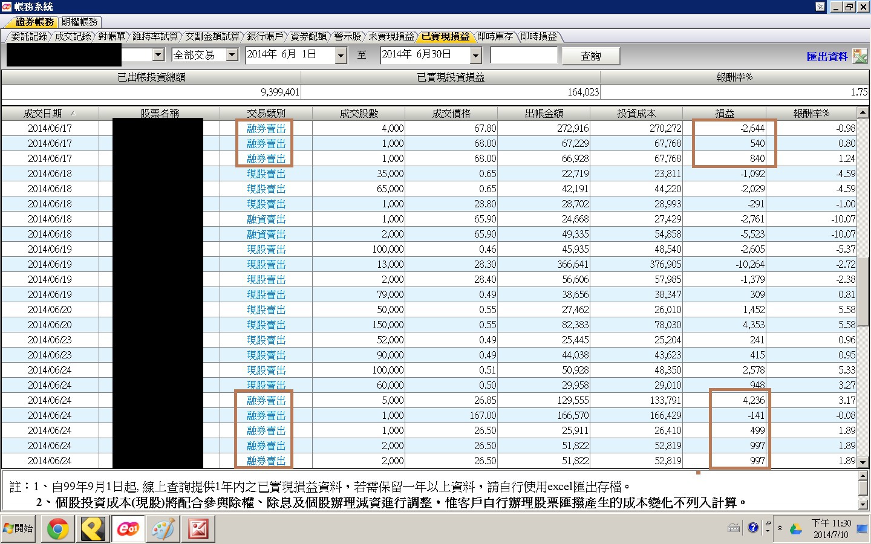Open the 維持率試算 sub-tab
Screen dimensions: 871x544
pyautogui.click(x=155, y=36)
